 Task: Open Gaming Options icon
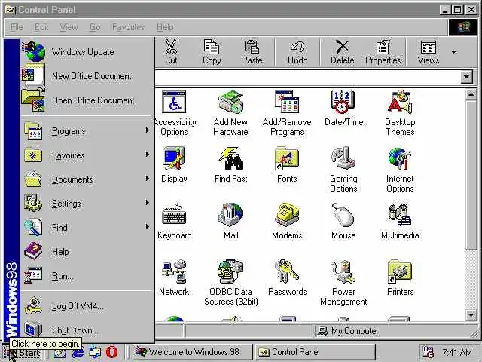click(343, 170)
